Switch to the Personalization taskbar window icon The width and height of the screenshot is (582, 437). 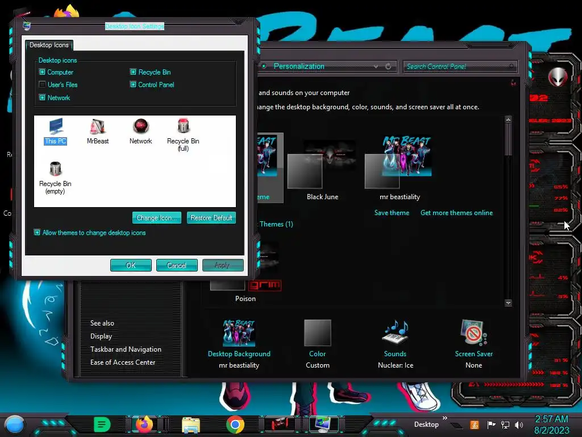pos(323,424)
